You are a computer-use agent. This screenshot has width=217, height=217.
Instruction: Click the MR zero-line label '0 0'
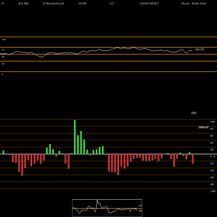point(213,157)
